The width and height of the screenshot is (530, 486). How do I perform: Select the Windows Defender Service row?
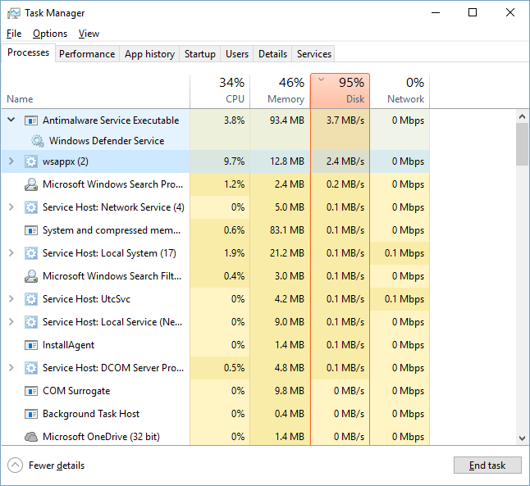click(216, 141)
